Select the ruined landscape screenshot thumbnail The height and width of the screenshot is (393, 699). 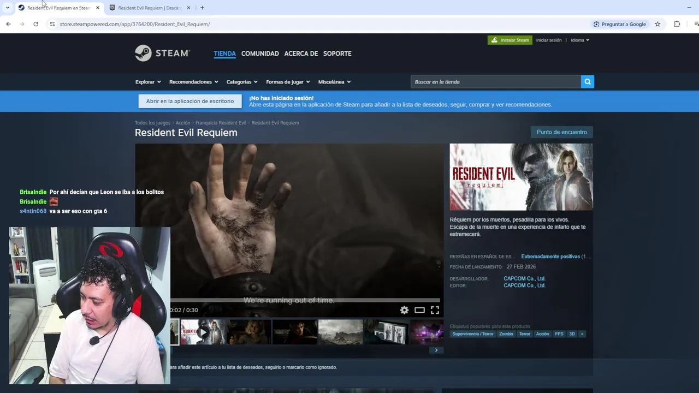tap(341, 332)
